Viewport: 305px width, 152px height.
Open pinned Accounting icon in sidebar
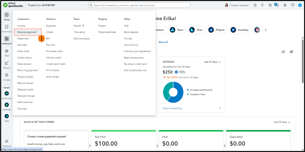point(7,93)
